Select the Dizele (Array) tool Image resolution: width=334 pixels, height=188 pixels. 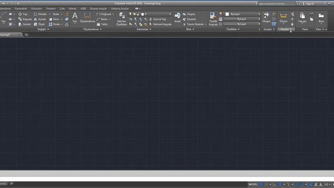click(54, 25)
